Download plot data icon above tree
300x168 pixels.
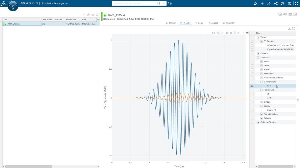290,28
